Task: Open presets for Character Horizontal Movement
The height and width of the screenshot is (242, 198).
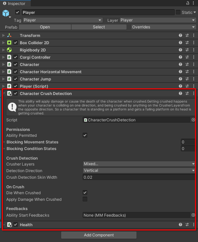Action: [187, 72]
